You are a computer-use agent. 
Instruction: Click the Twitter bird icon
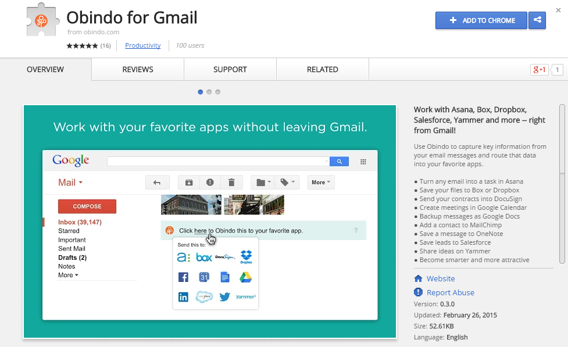[224, 297]
